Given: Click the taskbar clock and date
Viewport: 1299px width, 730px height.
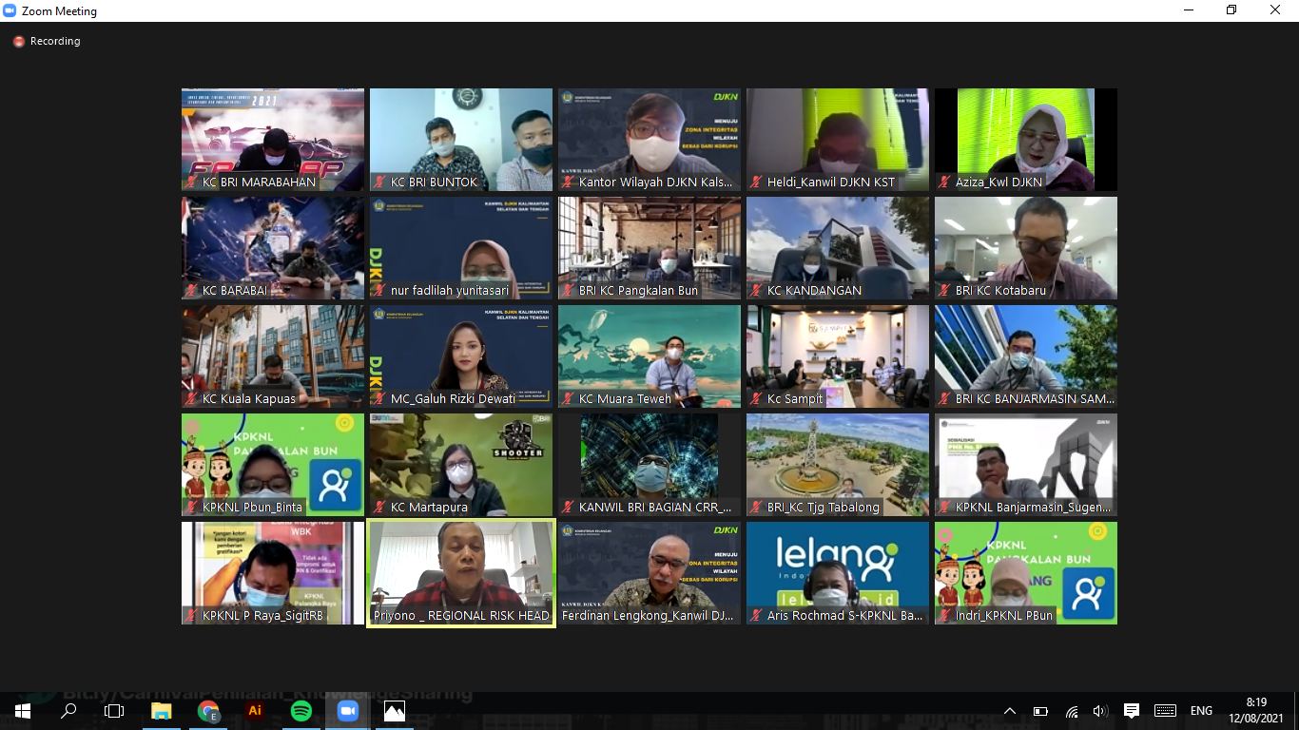Looking at the screenshot, I should tap(1256, 711).
